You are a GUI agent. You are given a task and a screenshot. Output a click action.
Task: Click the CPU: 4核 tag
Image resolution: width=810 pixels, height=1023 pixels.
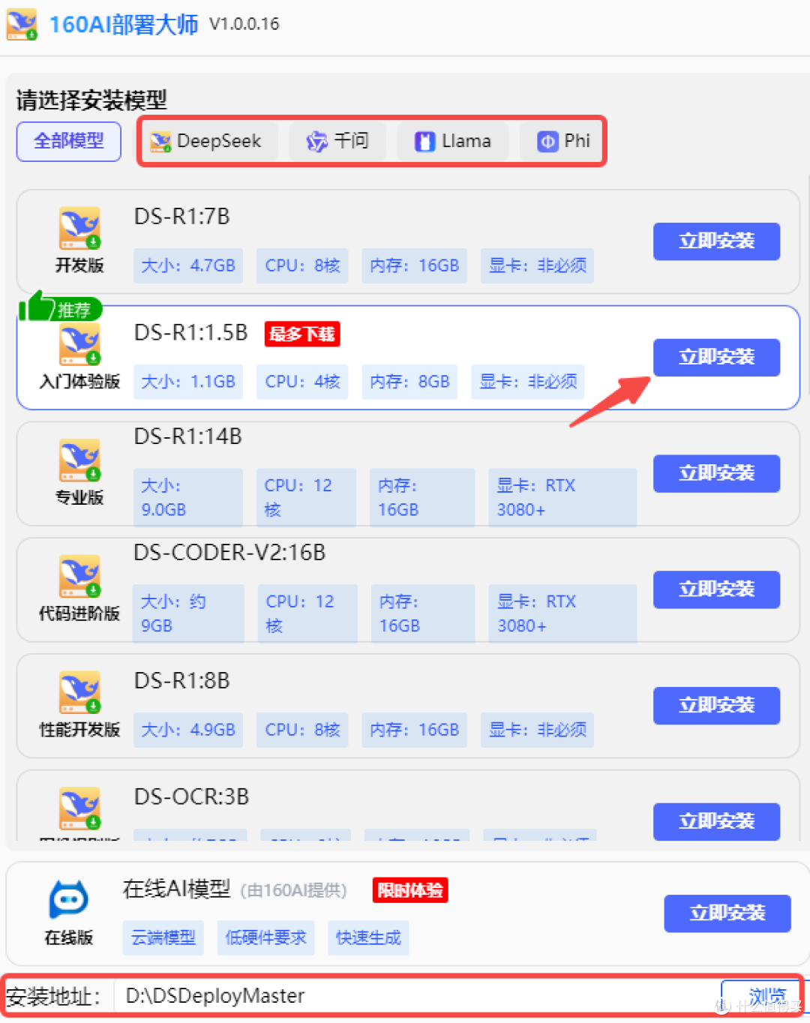[302, 382]
